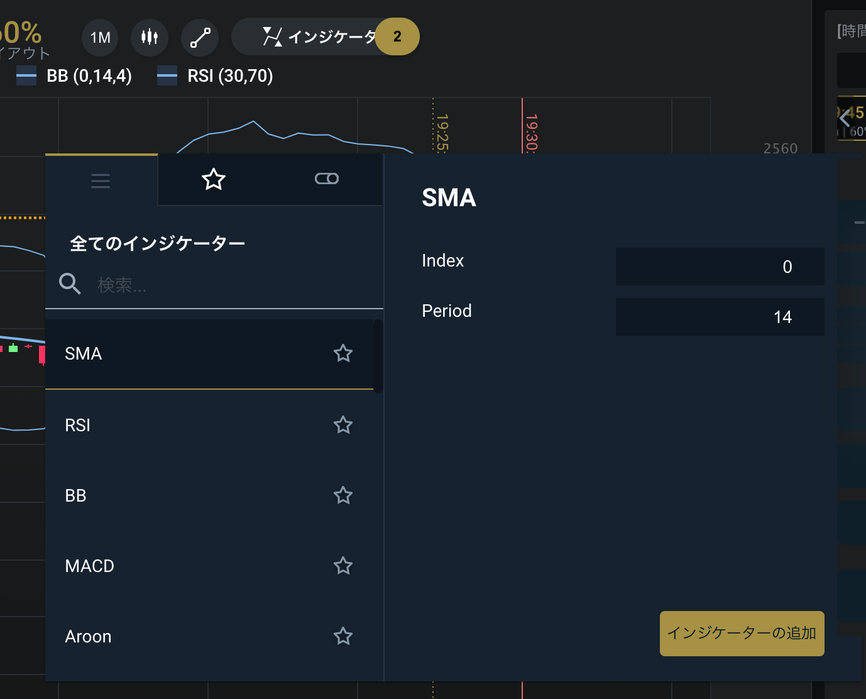Switch to the favorites star tab

tap(214, 180)
